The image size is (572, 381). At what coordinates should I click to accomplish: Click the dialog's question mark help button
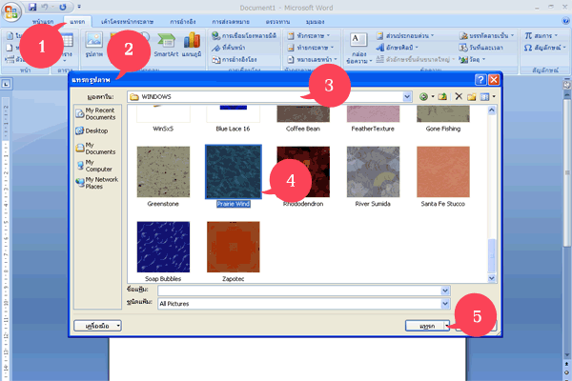tap(480, 79)
